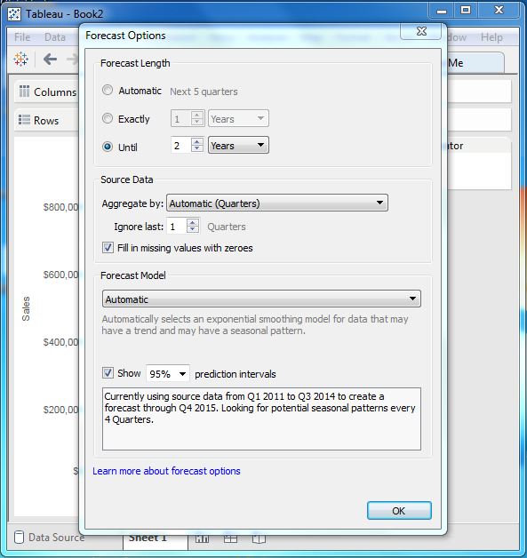Click the new dashboard icon
The width and height of the screenshot is (527, 558).
tap(230, 538)
